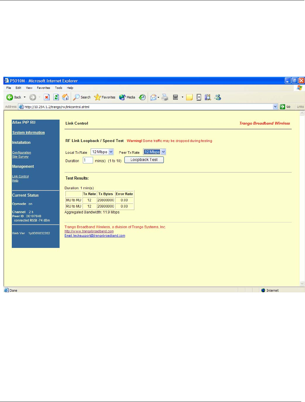
Task: Open the sidebar Help link
Action: [x=15, y=180]
